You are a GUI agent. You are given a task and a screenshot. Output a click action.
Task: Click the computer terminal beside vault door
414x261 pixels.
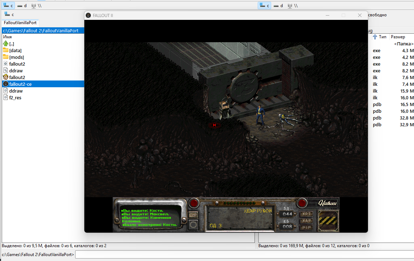pyautogui.click(x=225, y=108)
